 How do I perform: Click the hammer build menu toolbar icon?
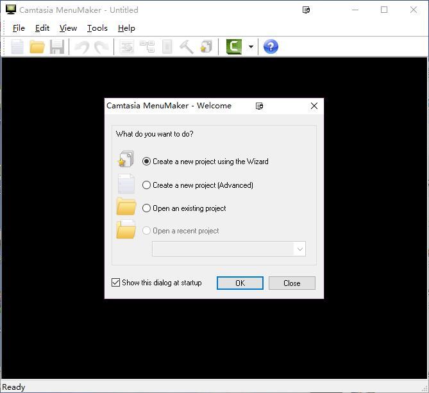187,47
